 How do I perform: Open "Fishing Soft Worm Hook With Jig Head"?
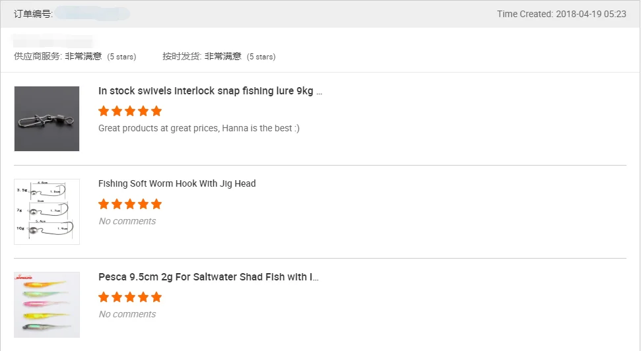click(177, 183)
